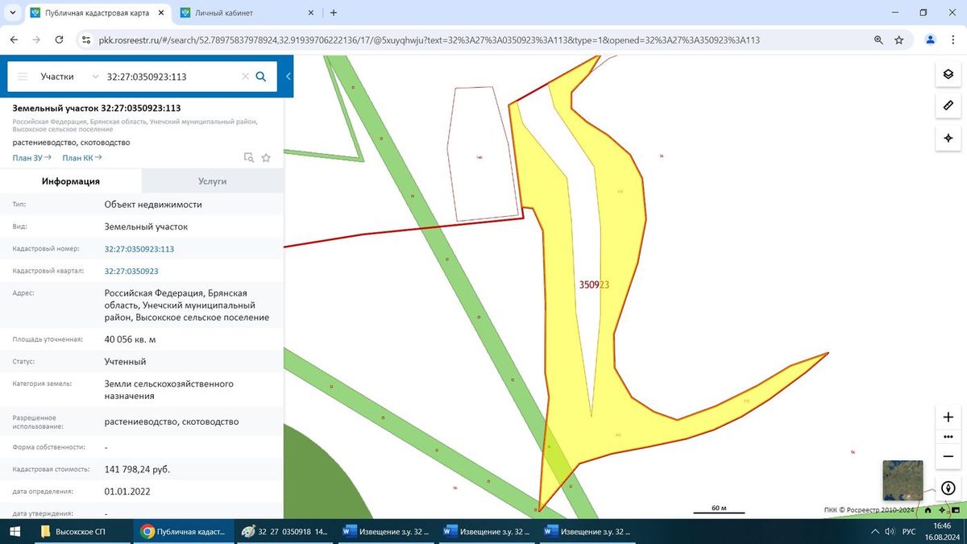Zoom out the map with minus button
This screenshot has height=544, width=967.
tap(948, 456)
